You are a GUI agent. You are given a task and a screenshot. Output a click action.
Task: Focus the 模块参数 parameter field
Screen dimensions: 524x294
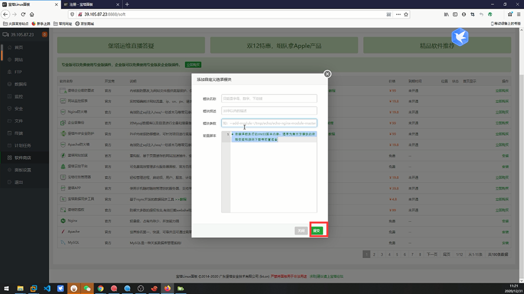[269, 123]
